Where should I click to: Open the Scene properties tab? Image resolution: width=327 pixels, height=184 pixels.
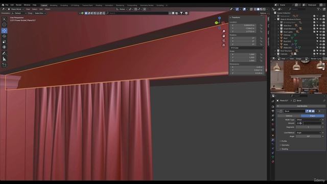pos(273,120)
